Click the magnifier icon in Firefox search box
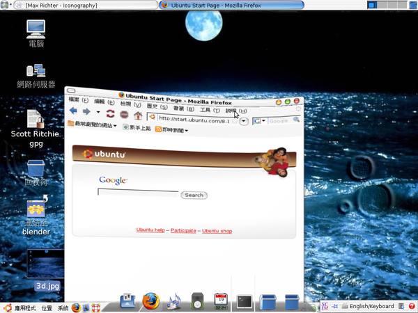The width and height of the screenshot is (418, 313). [297, 120]
